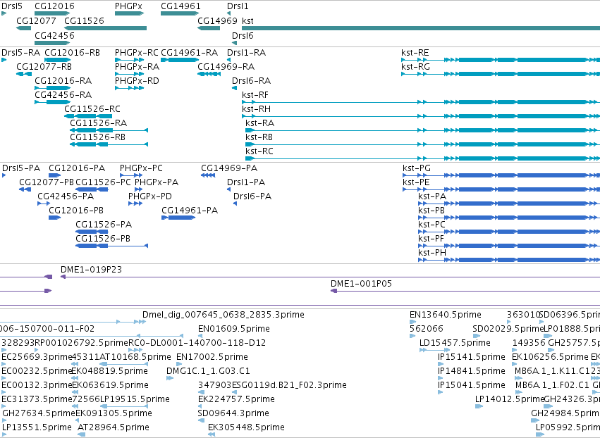600x438 pixels.
Task: Click the PHGPx-PC protein label
Action: tap(141, 168)
